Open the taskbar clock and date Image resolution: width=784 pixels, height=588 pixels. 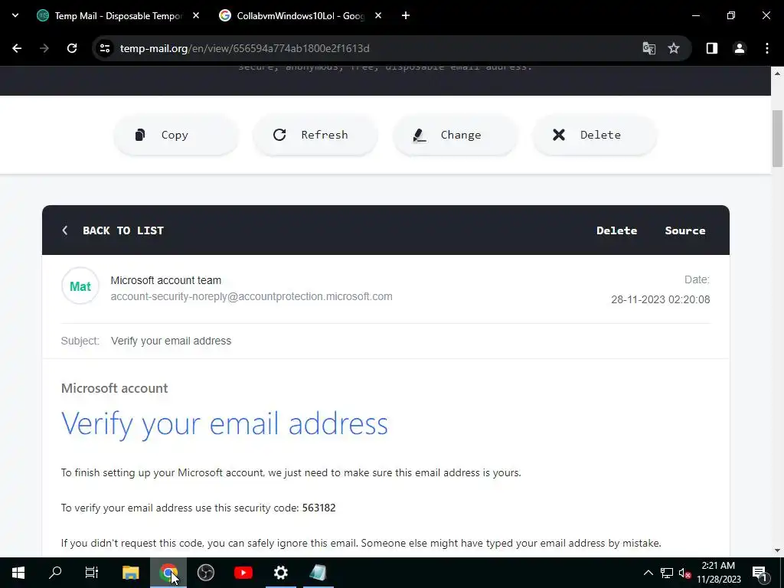coord(719,573)
